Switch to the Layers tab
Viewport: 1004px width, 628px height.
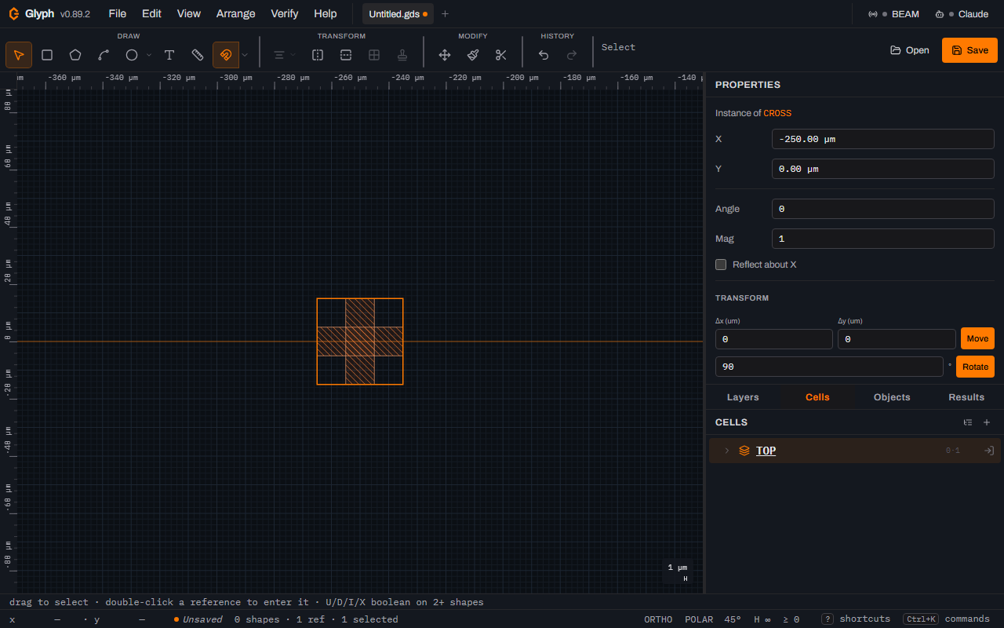[x=743, y=397]
